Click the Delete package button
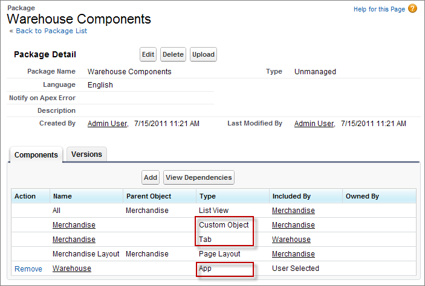The image size is (425, 286). click(x=173, y=54)
